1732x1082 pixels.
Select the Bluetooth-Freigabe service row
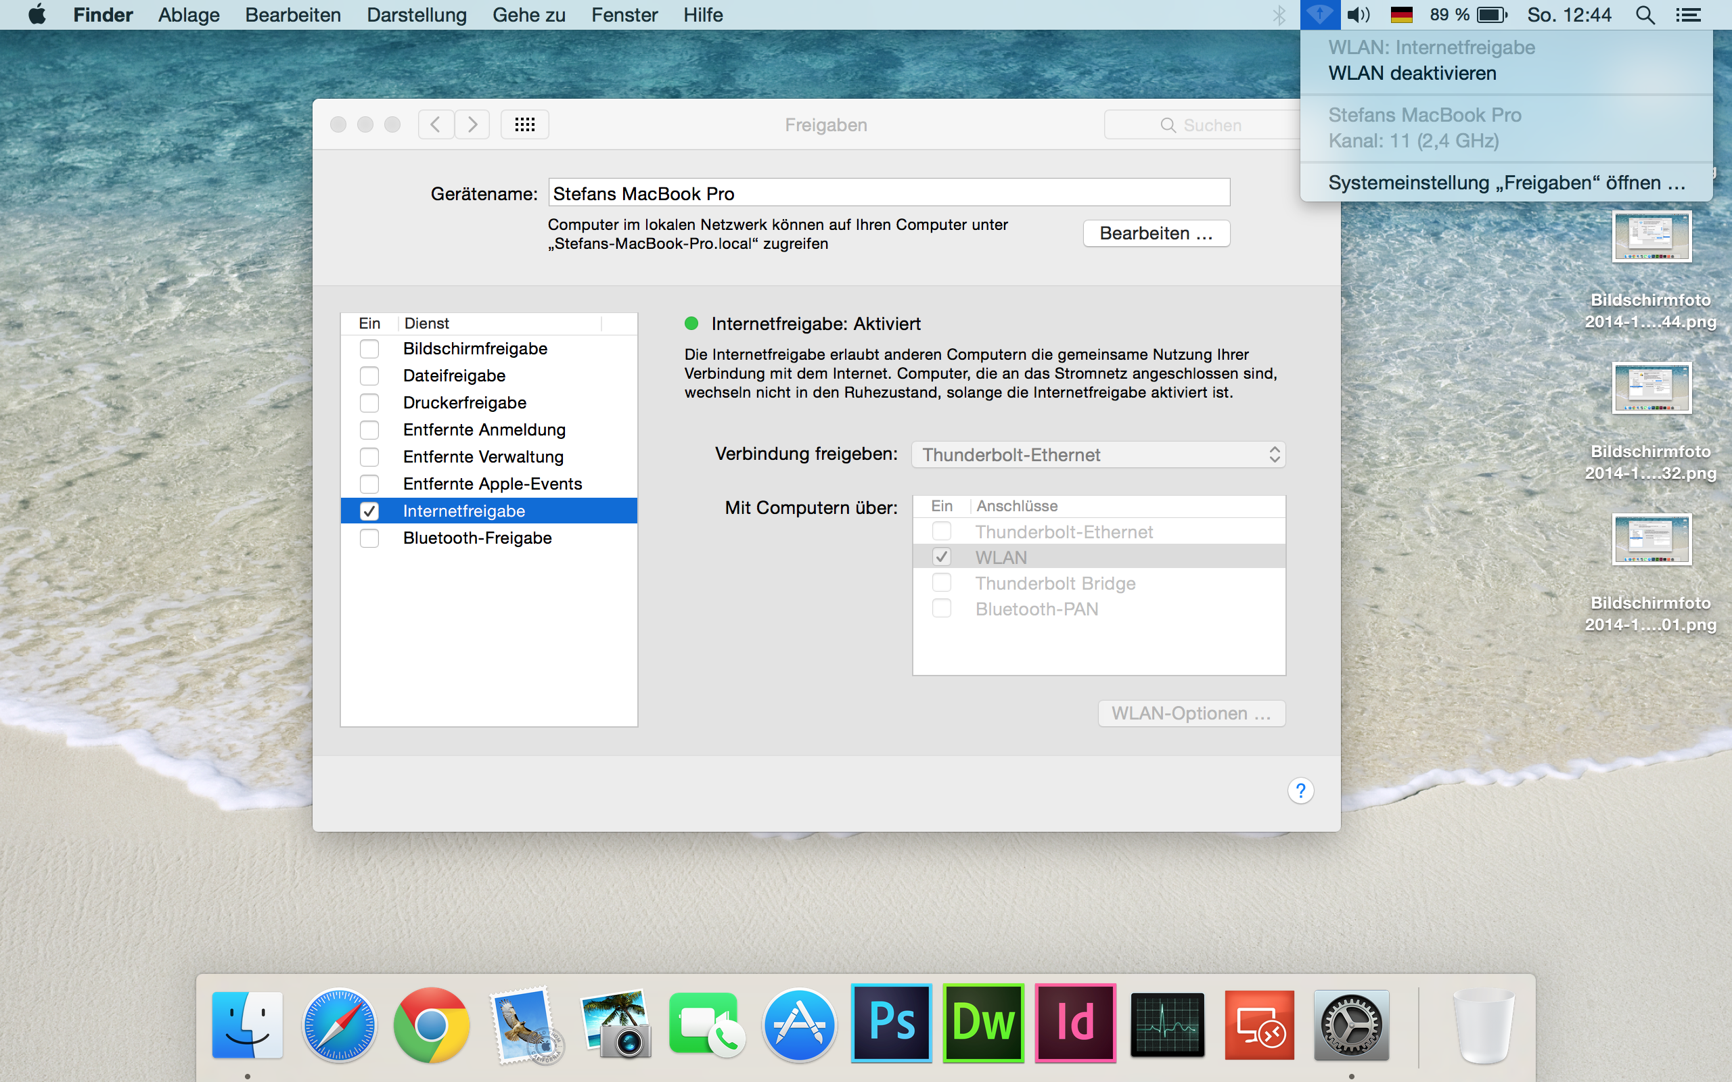click(489, 538)
